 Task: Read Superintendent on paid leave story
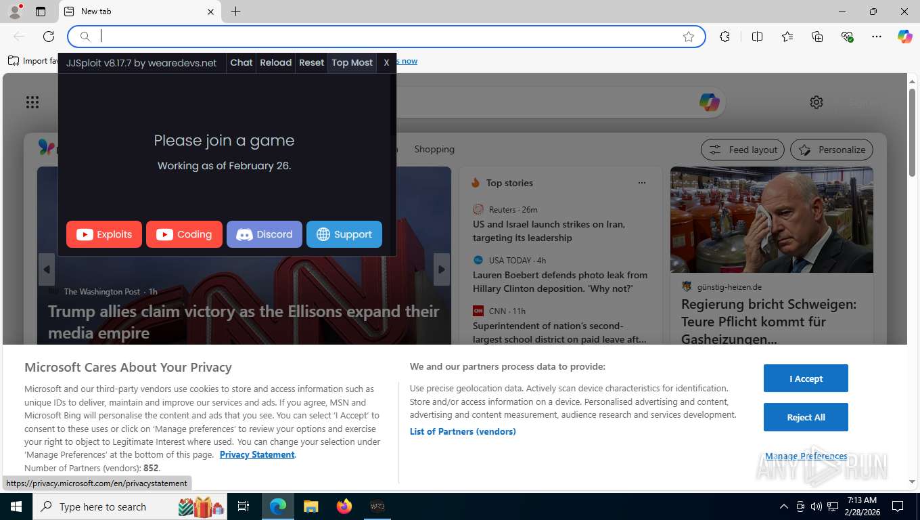(559, 332)
